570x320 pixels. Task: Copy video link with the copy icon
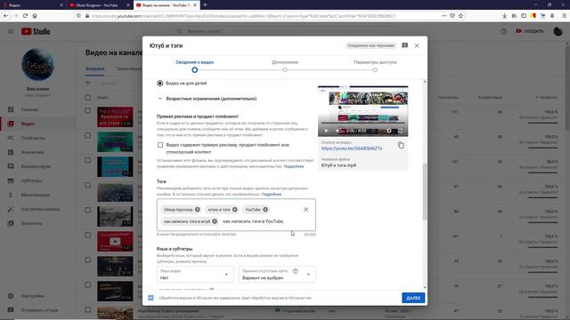pyautogui.click(x=401, y=146)
